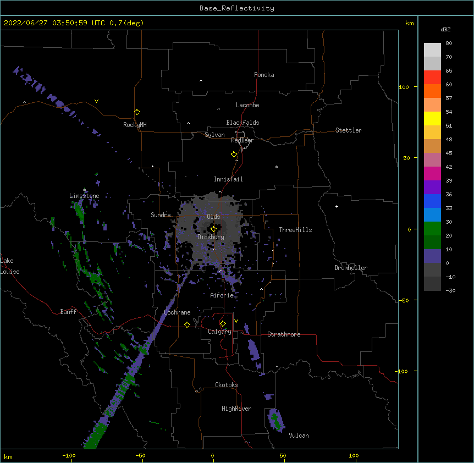Image resolution: width=474 pixels, height=463 pixels.
Task: Click the Okotoks town label
Action: (x=227, y=385)
